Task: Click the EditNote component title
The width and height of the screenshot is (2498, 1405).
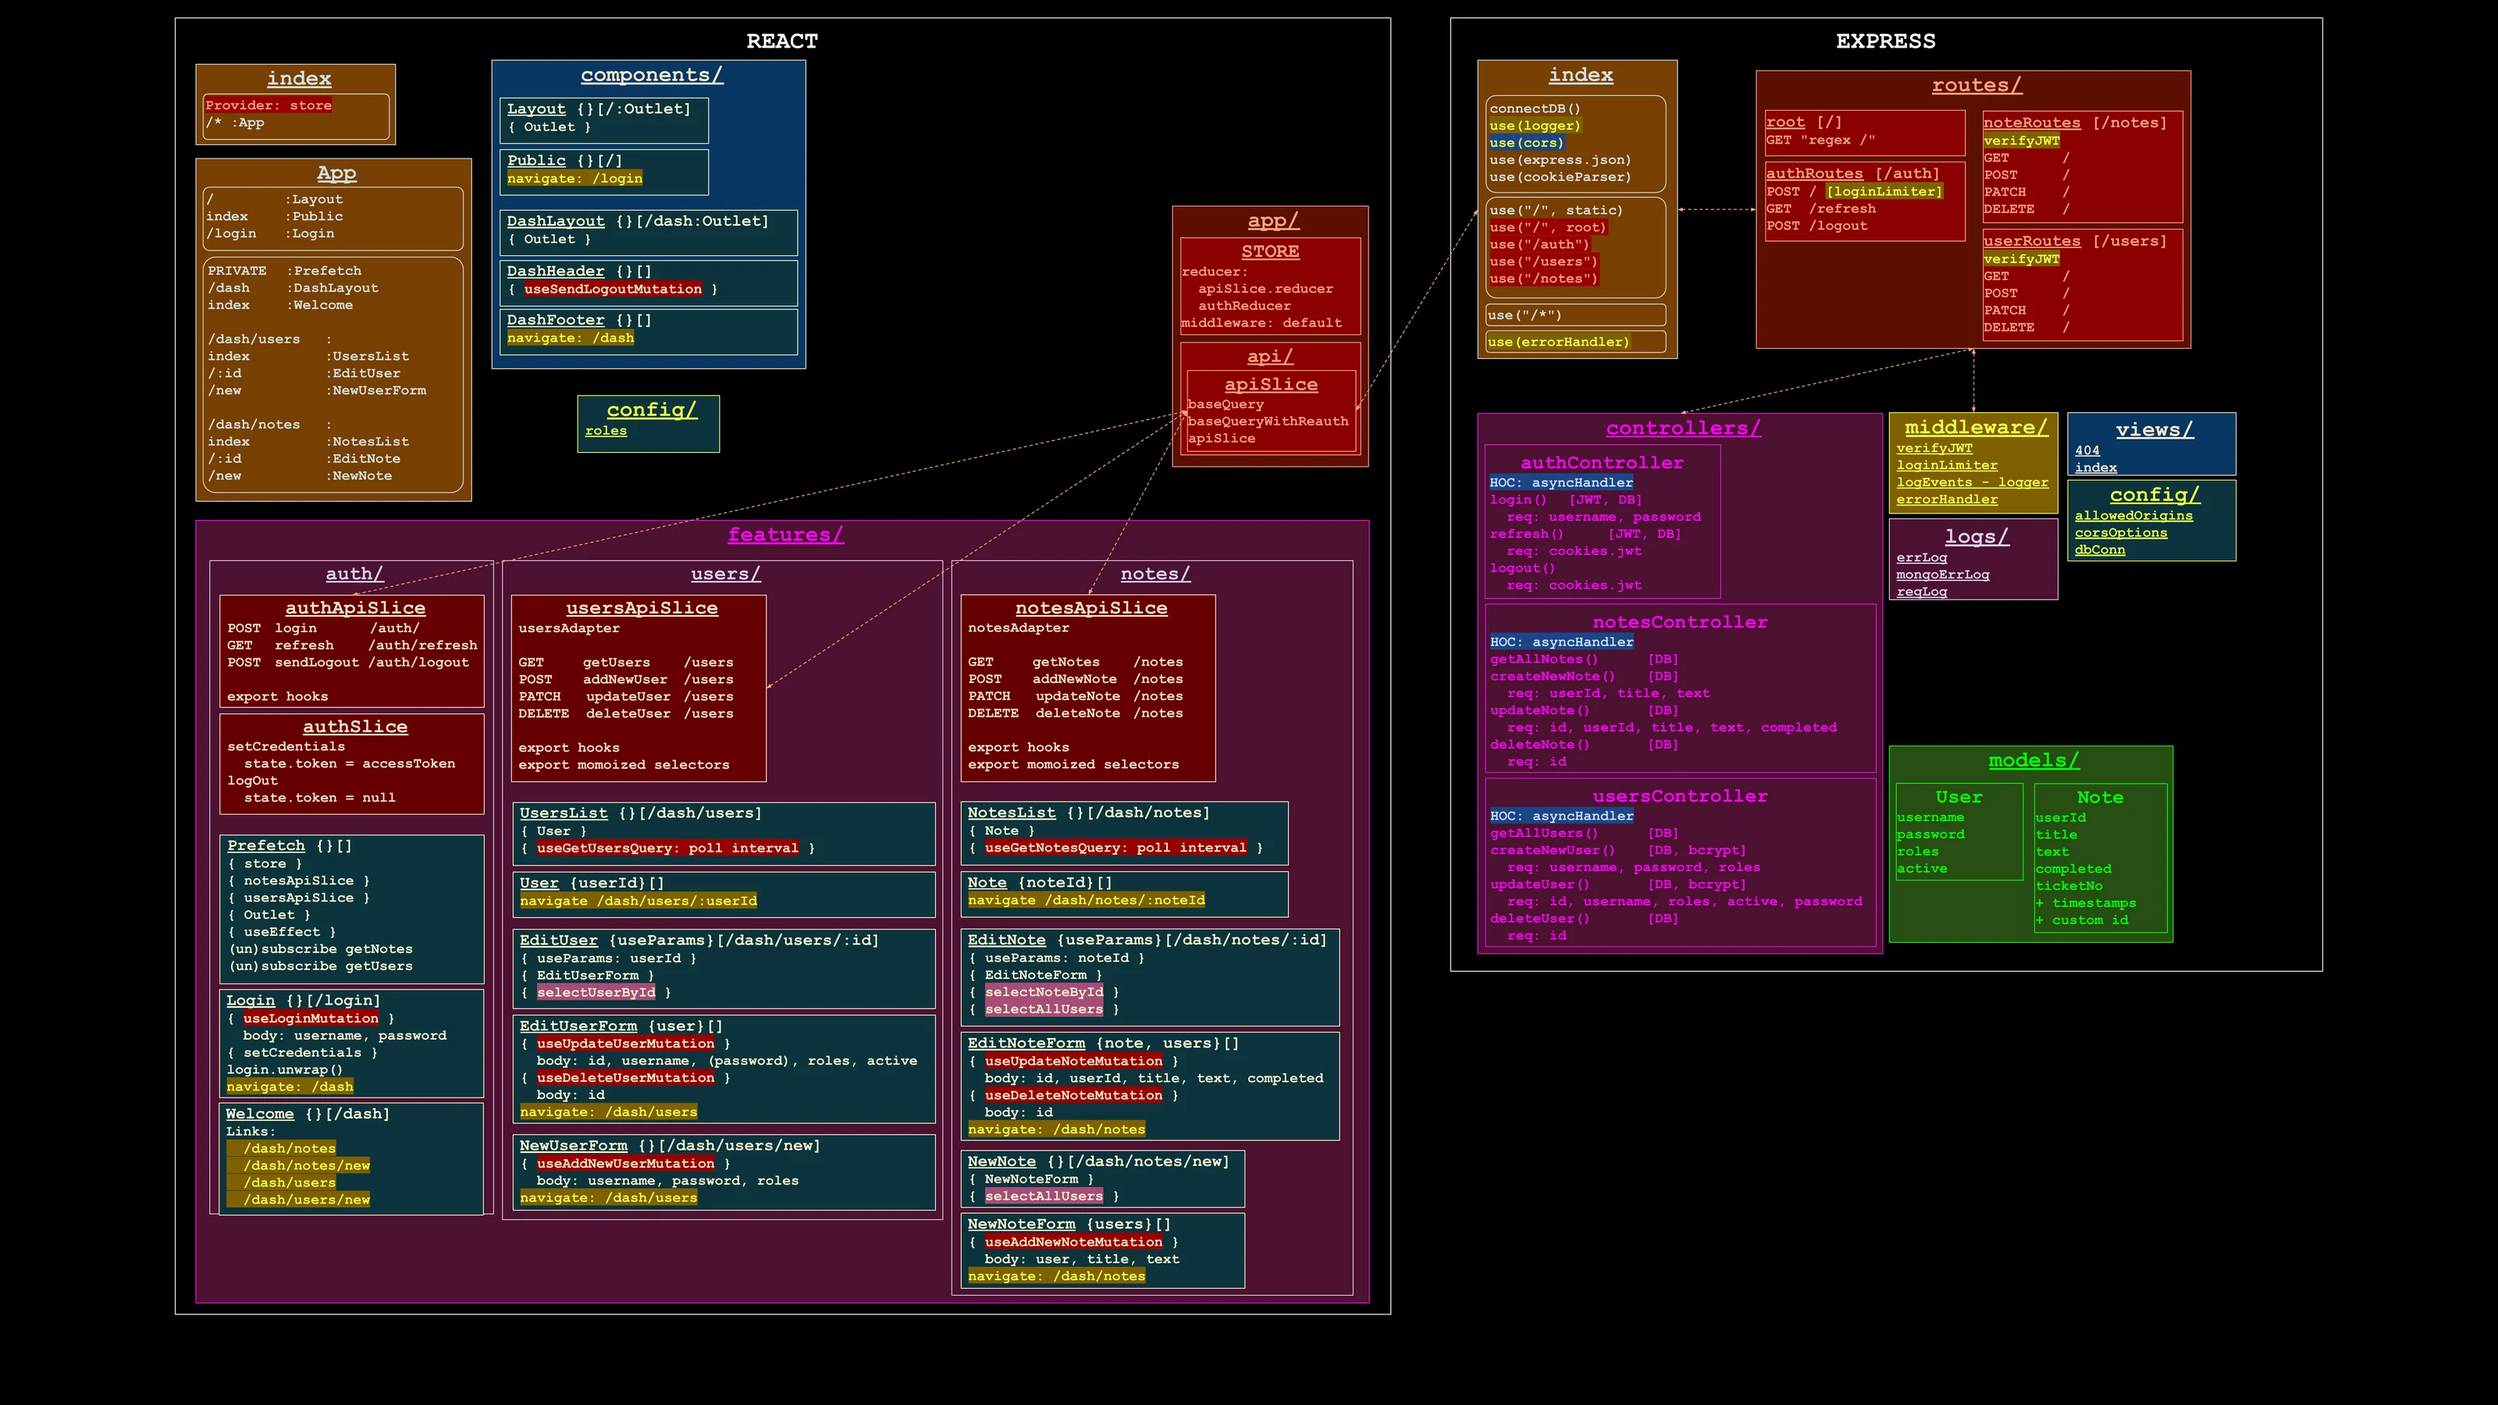Action: (1006, 940)
